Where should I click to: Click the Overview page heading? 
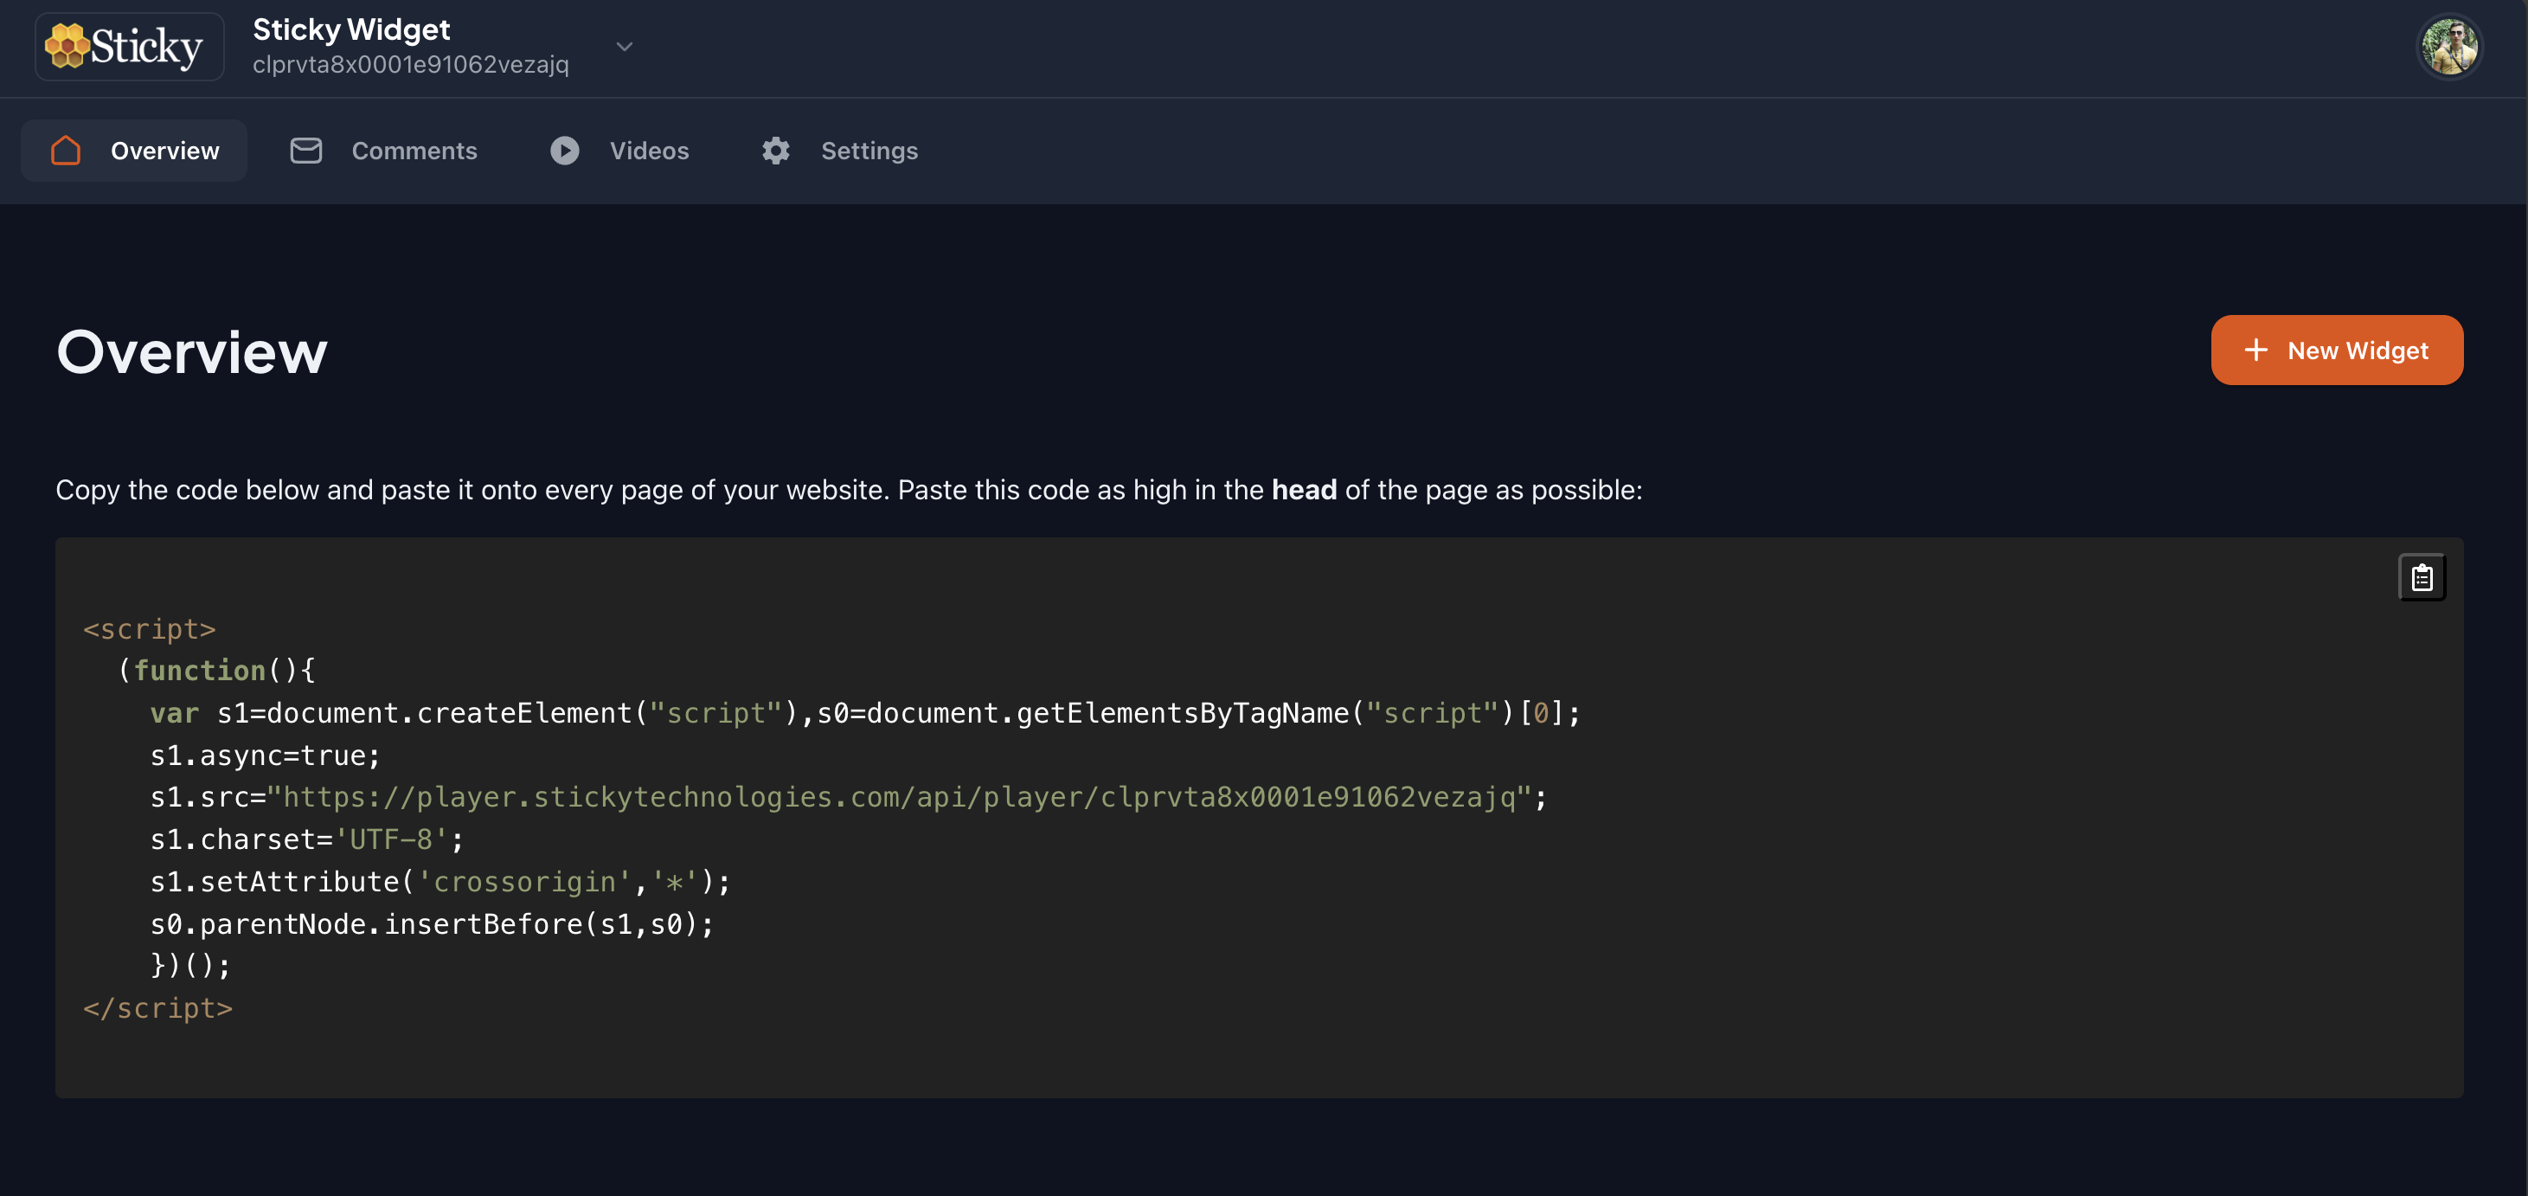pyautogui.click(x=191, y=351)
